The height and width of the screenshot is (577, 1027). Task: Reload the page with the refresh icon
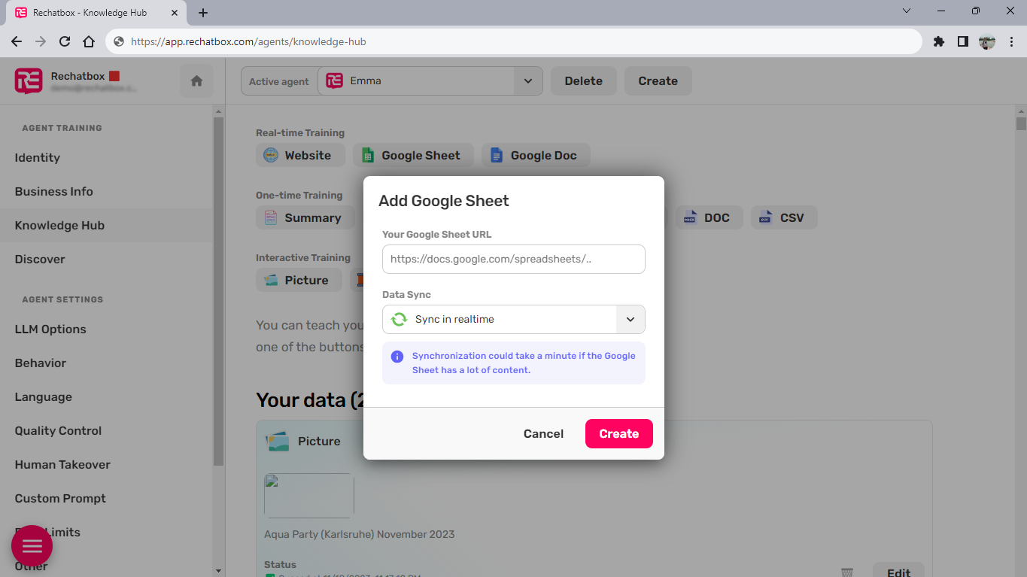pyautogui.click(x=65, y=42)
